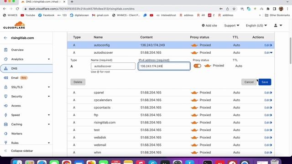Open the digitalocean bookmark
Viewport: 292px width, 164px height.
pyautogui.click(x=79, y=15)
